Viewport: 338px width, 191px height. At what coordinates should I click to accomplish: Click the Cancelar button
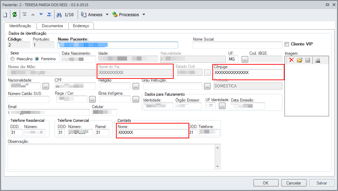point(293,183)
